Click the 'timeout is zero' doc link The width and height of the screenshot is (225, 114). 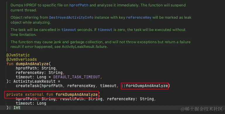point(105,30)
